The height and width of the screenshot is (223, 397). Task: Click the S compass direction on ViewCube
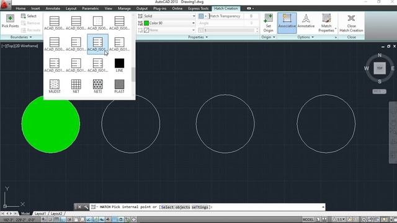(380, 81)
